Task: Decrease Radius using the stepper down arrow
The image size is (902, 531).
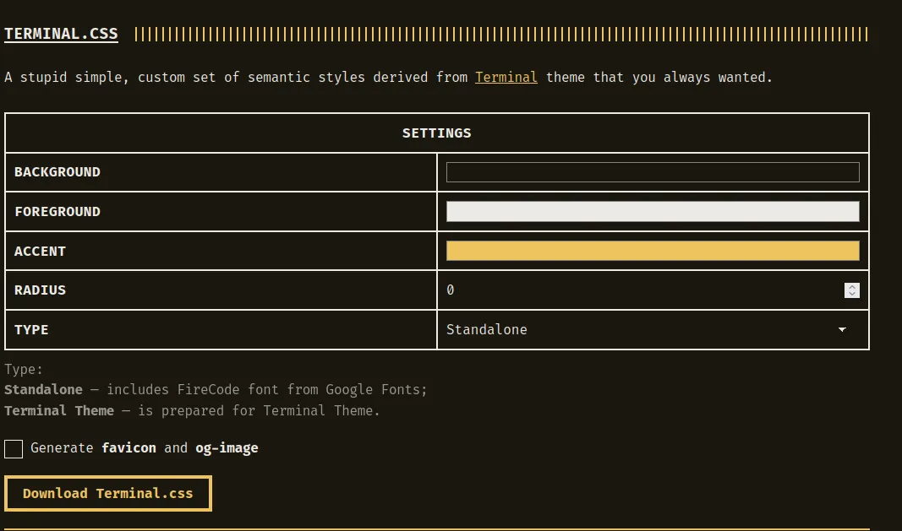Action: (852, 295)
